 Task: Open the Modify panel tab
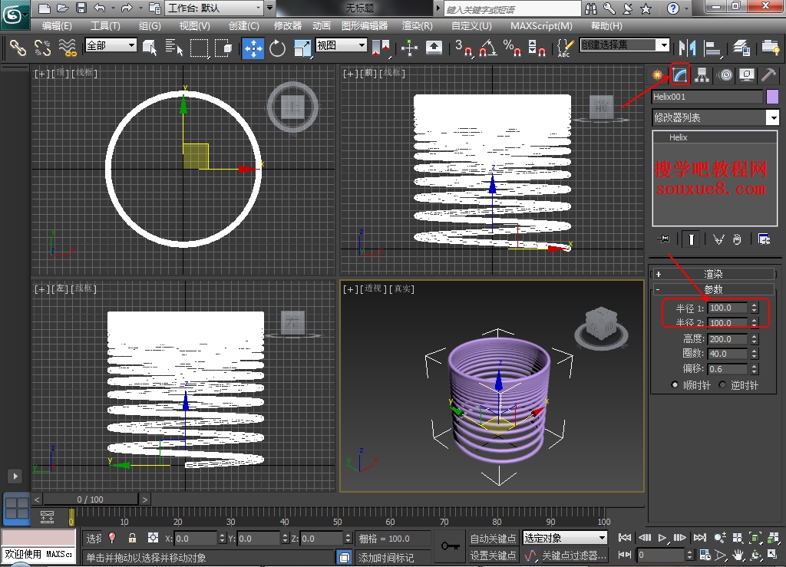680,74
